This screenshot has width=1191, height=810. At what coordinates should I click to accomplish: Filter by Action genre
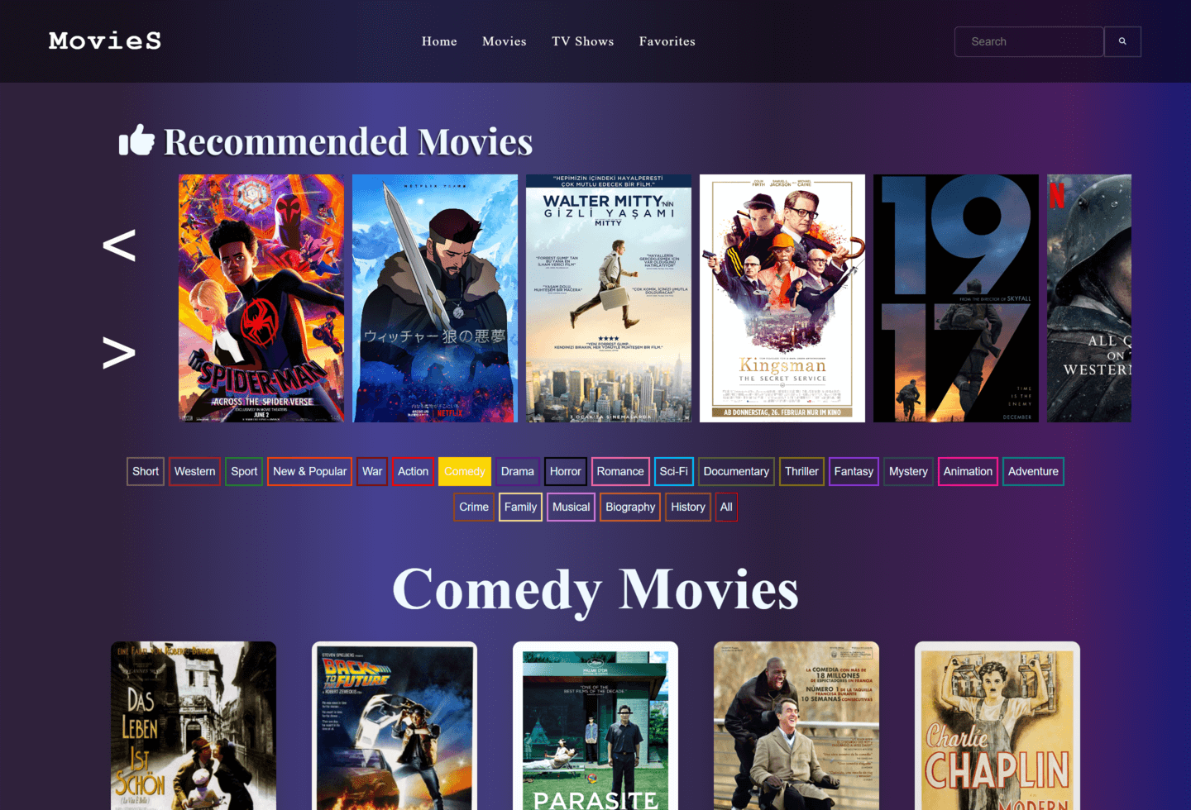pyautogui.click(x=413, y=471)
